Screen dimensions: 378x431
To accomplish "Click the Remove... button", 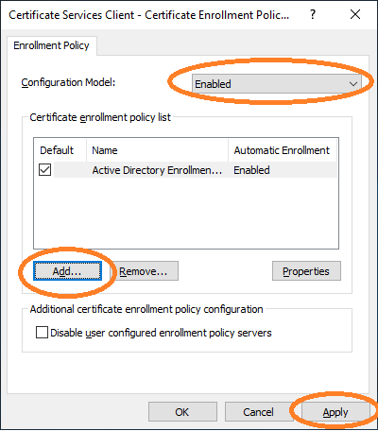I will [x=143, y=271].
